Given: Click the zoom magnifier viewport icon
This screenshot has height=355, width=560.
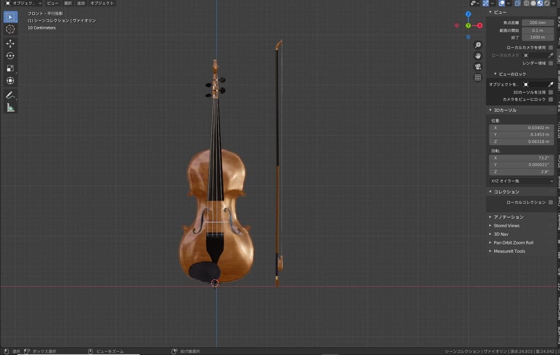Looking at the screenshot, I should 477,45.
